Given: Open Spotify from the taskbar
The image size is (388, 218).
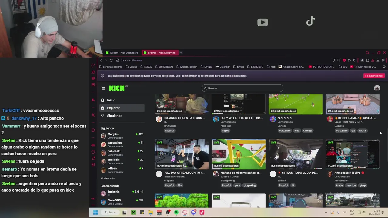Looking at the screenshot, I should click(x=176, y=213).
